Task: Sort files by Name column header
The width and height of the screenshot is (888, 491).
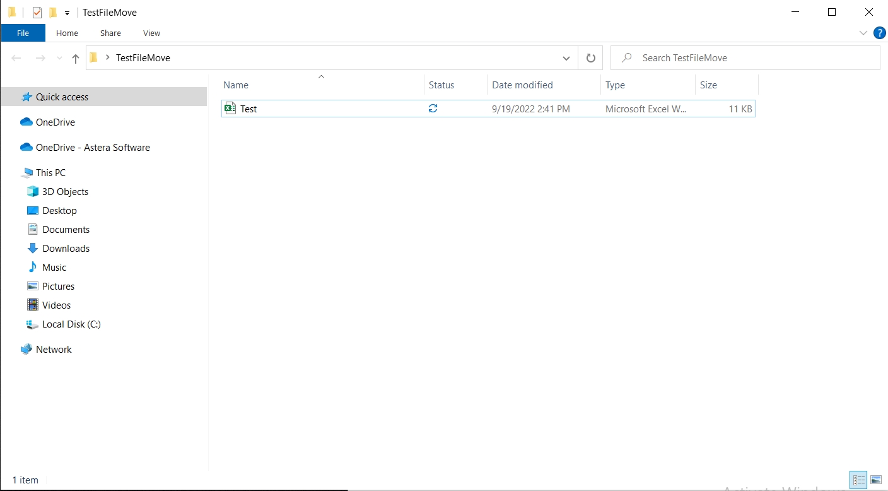Action: 236,85
